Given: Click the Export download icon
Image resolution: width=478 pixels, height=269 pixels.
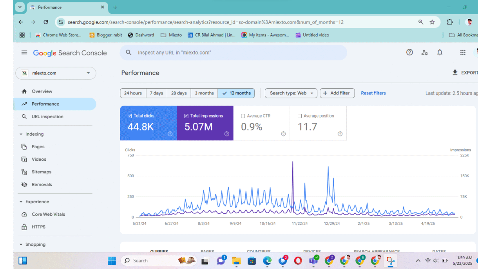Looking at the screenshot, I should 455,73.
